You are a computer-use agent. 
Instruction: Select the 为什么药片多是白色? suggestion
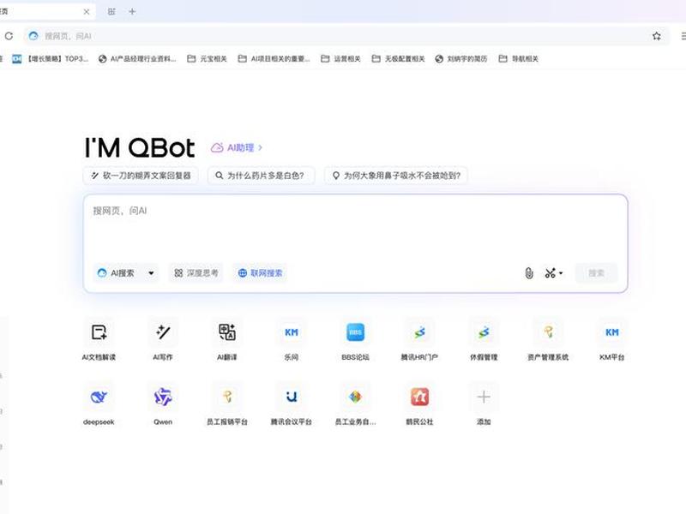(261, 176)
